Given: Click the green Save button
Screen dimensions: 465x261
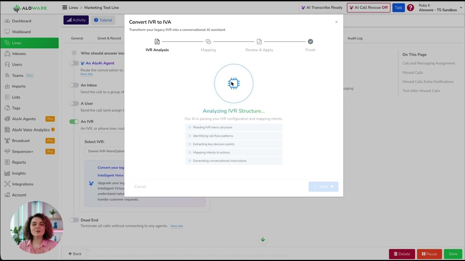Looking at the screenshot, I should 453,254.
